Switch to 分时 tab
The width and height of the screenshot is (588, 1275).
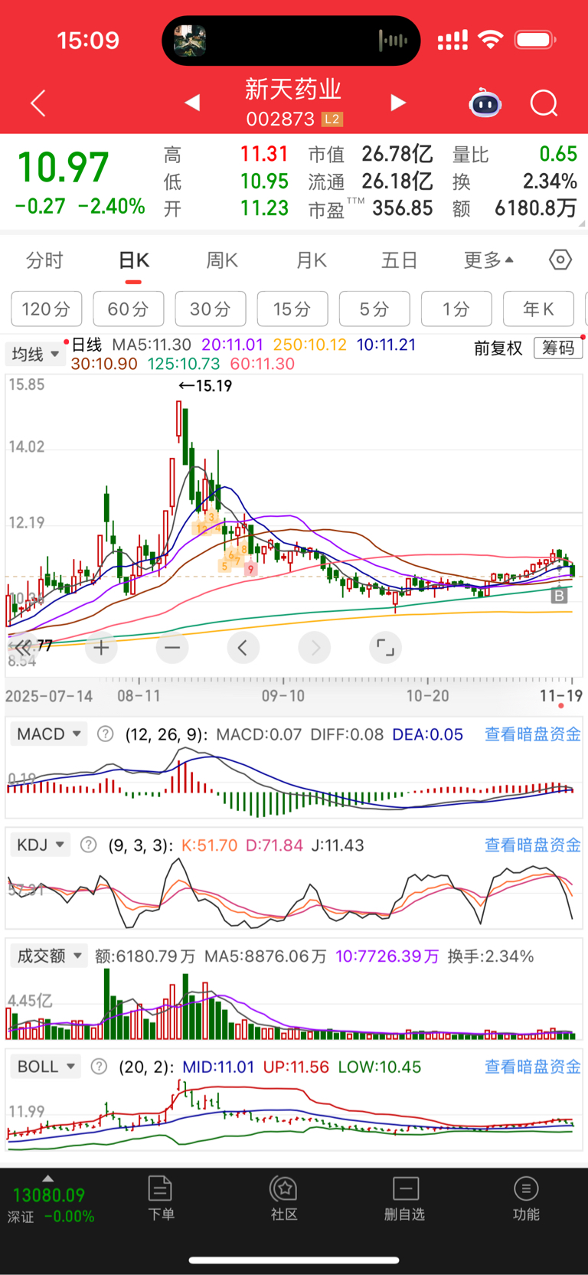point(44,260)
